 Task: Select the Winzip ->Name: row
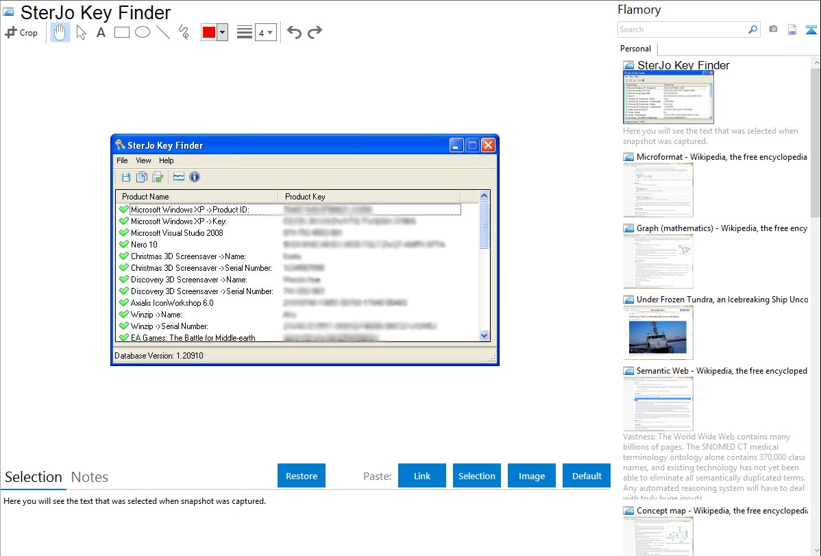pos(289,315)
